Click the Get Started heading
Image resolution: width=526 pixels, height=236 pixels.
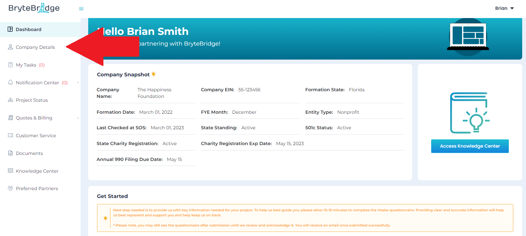tap(112, 196)
